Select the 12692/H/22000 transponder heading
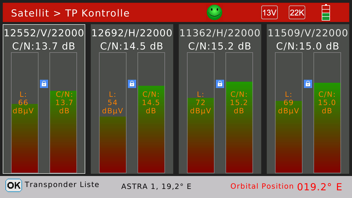 [132, 33]
